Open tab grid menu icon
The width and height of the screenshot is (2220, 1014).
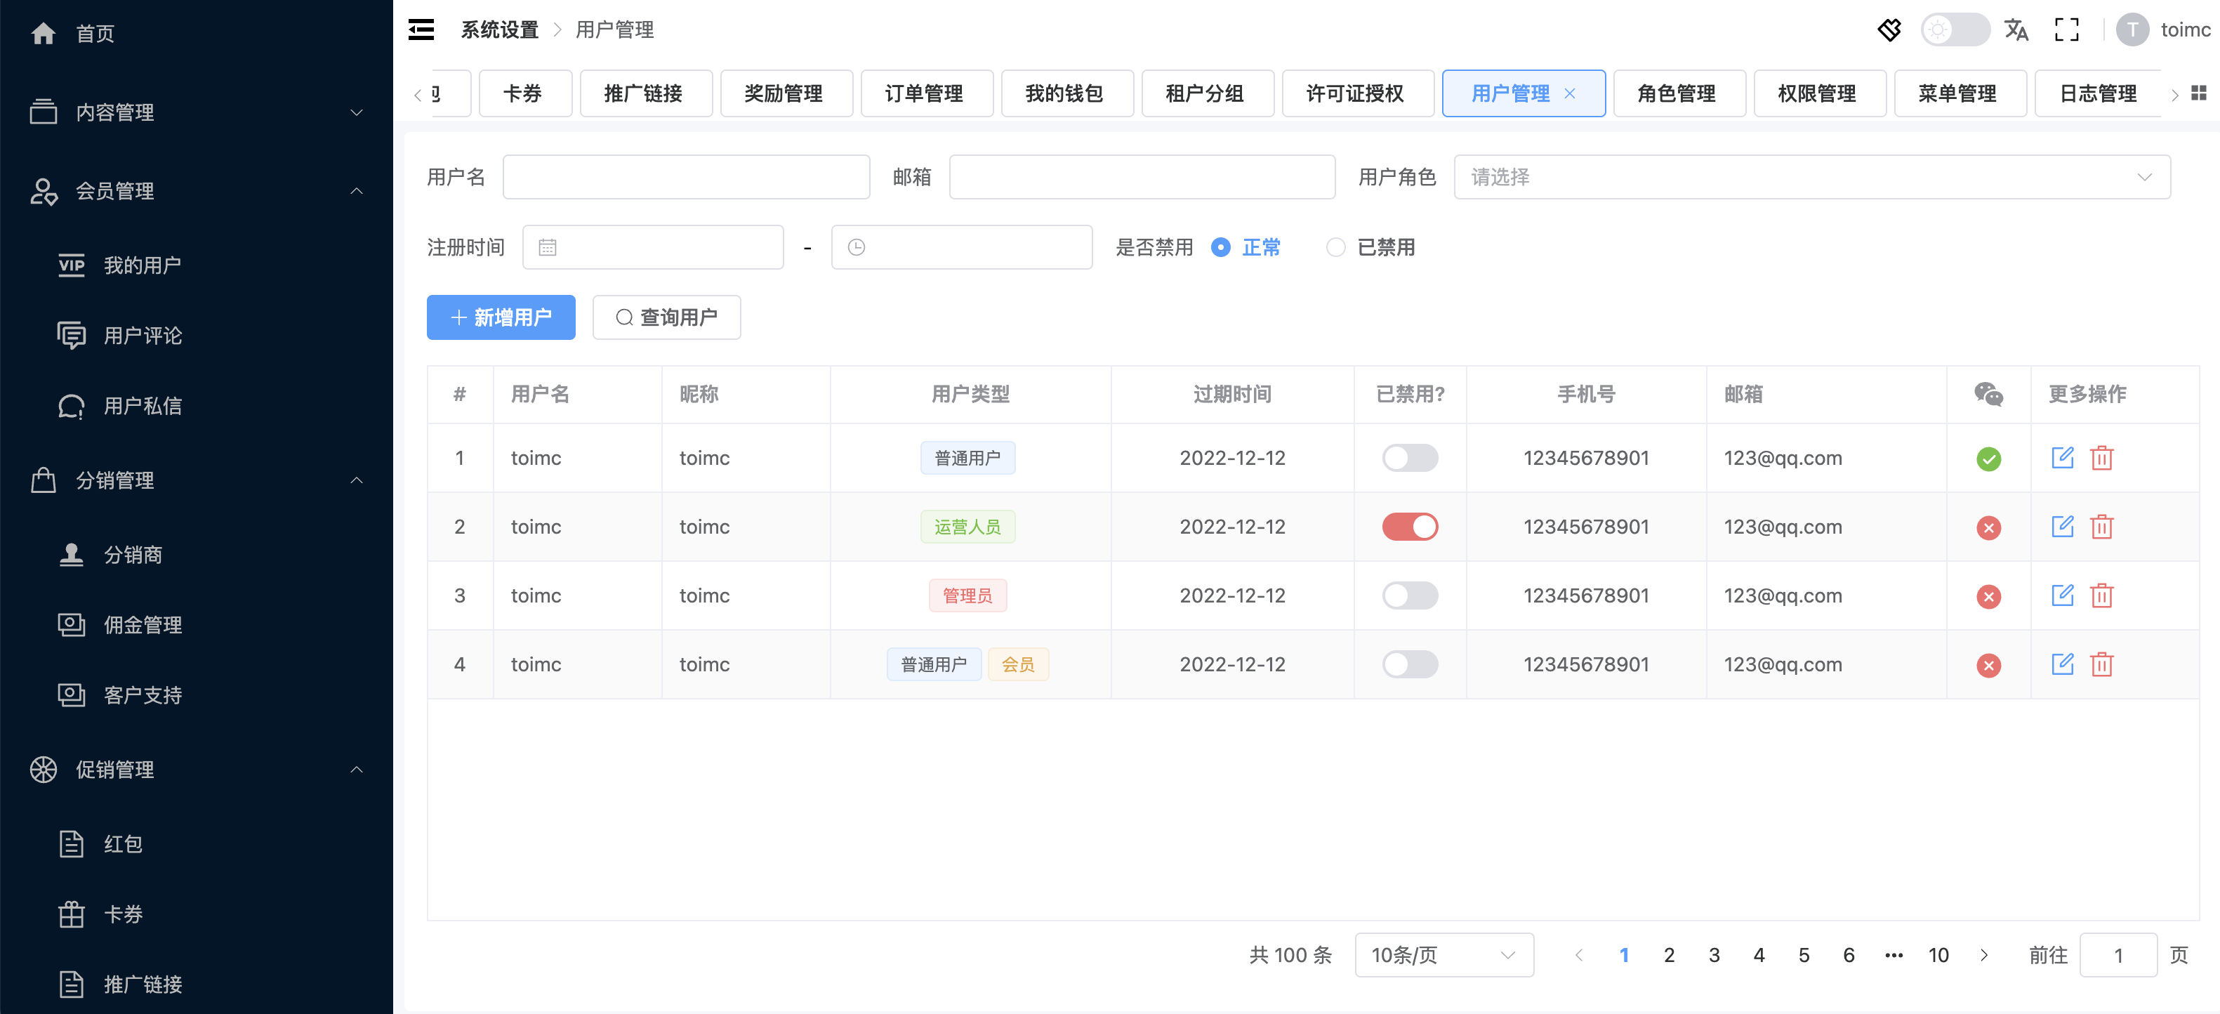2198,93
